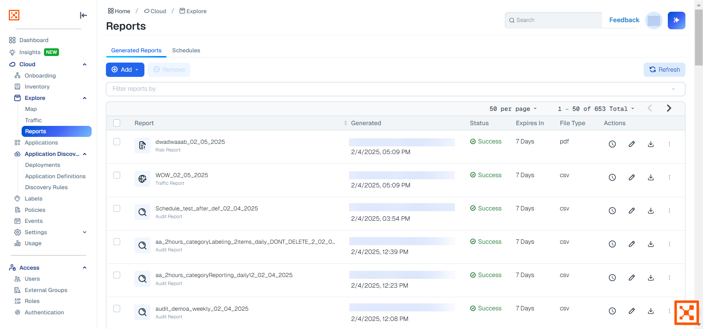
Task: Check the aa_2hours_categoryLabeling report row
Action: point(117,242)
